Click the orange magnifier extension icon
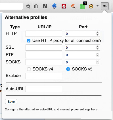This screenshot has height=120, width=113. click(x=73, y=6)
